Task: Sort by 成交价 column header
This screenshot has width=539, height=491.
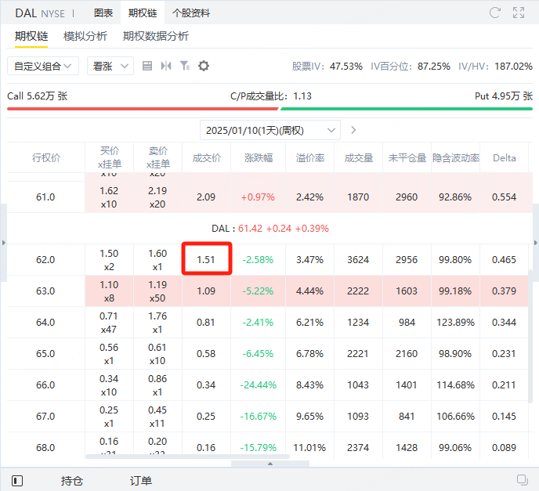Action: [206, 157]
